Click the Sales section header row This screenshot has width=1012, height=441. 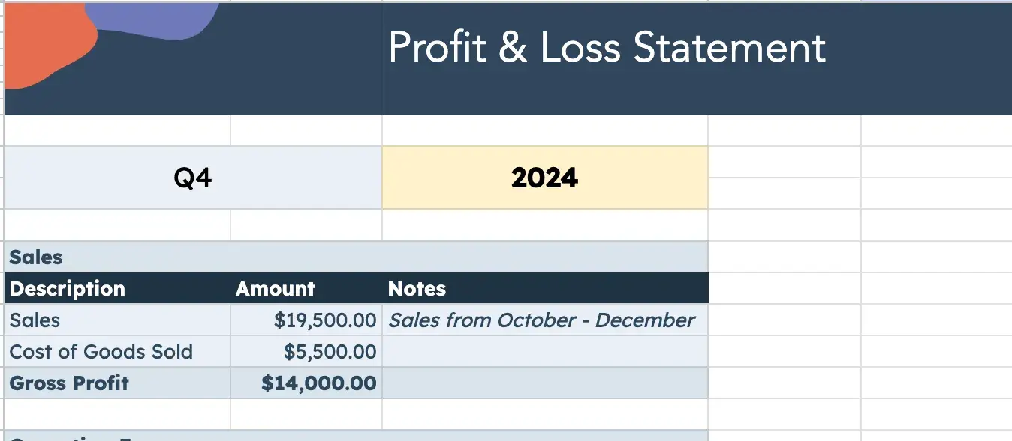coord(356,256)
